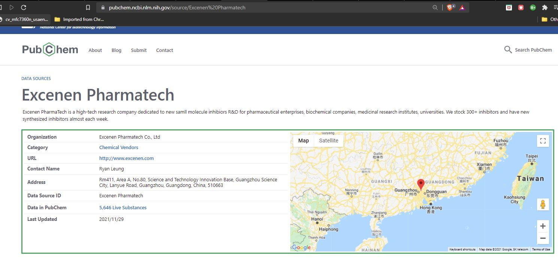
Task: Click the red location marker on map
Action: click(x=421, y=185)
